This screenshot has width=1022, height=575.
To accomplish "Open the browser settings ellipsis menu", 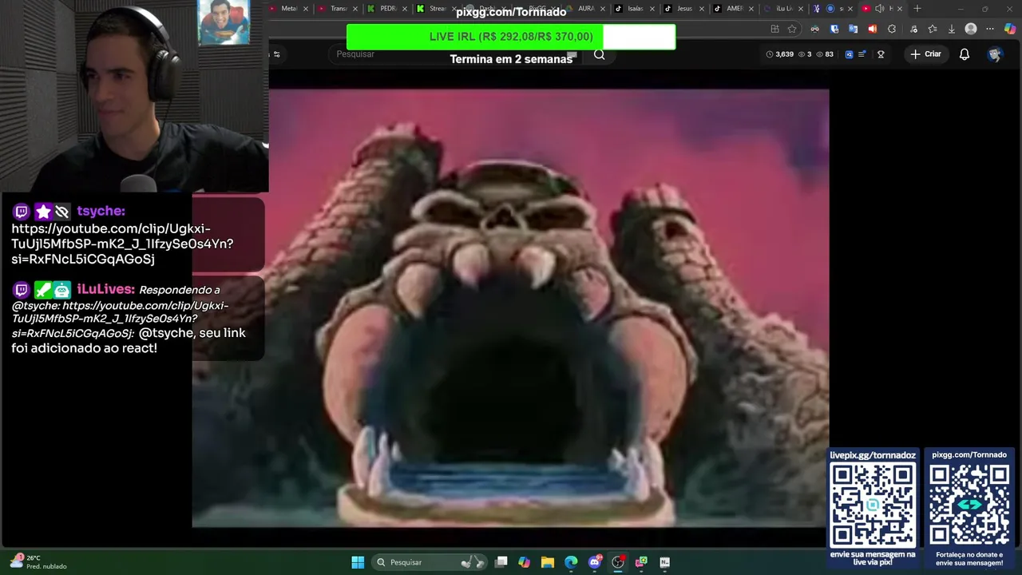I will (990, 29).
